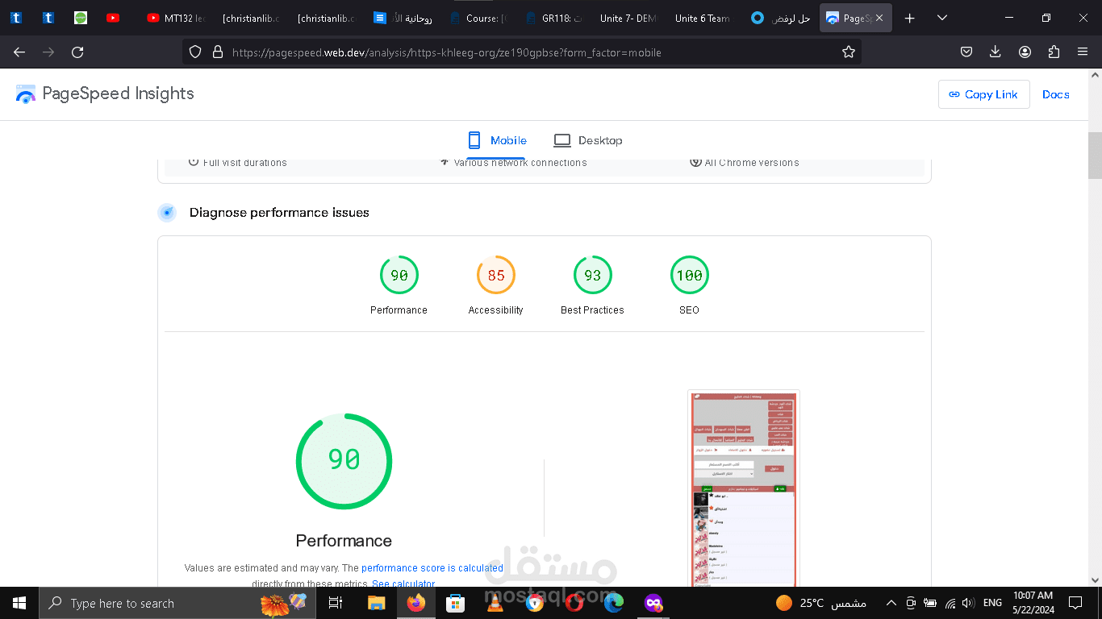Open the pinned YouTube tab
Screen dimensions: 1102x619
(113, 19)
